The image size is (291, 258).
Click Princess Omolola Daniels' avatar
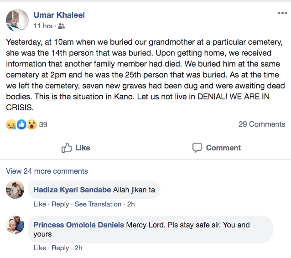click(x=15, y=225)
